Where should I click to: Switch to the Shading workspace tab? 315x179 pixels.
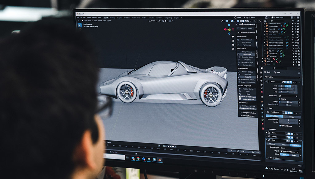[x=144, y=18]
